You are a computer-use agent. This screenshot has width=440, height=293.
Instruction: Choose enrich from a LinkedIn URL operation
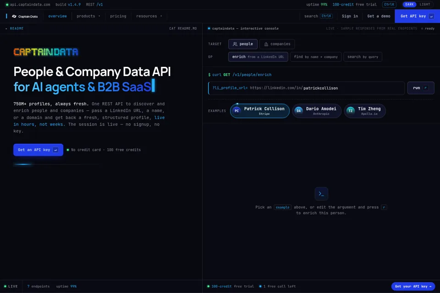[x=258, y=57]
